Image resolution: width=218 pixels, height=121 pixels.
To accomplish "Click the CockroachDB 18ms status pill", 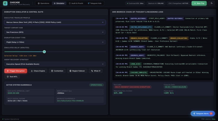I will tap(135, 3).
